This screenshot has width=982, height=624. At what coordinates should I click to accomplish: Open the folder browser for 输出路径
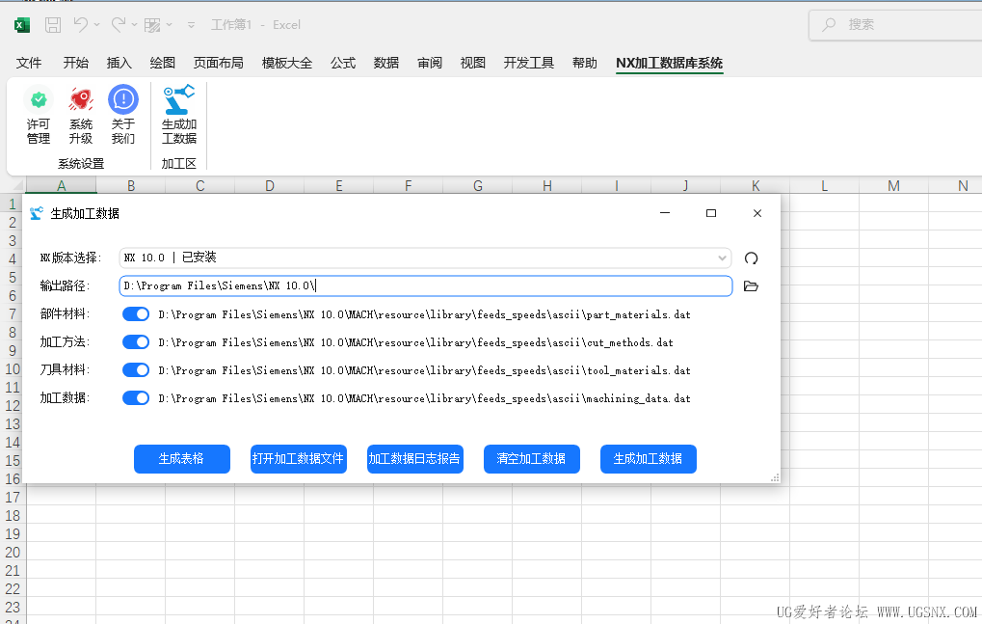751,285
